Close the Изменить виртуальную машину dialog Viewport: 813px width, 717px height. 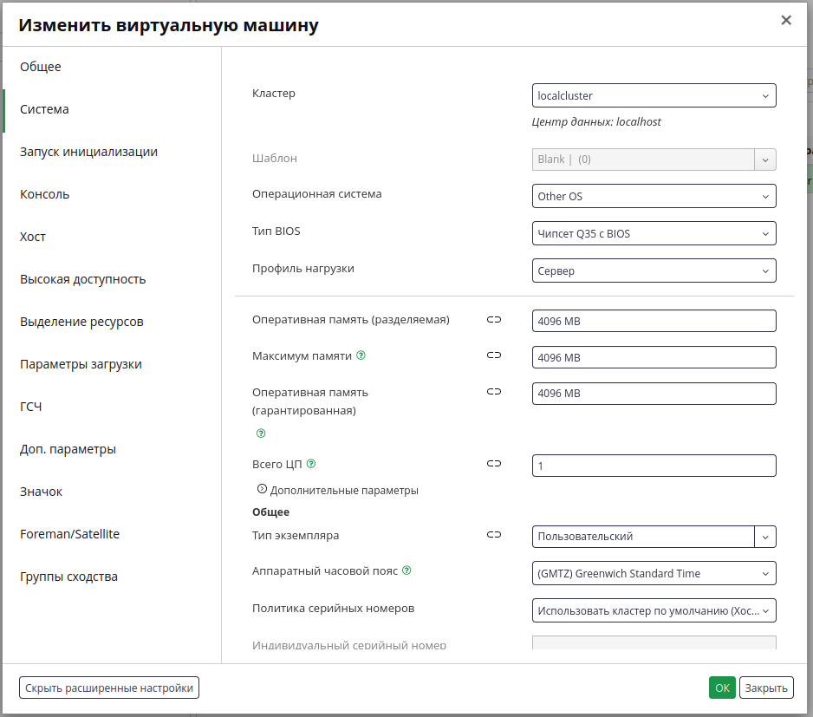pyautogui.click(x=786, y=20)
